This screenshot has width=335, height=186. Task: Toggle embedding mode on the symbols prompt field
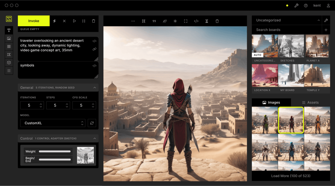click(95, 66)
